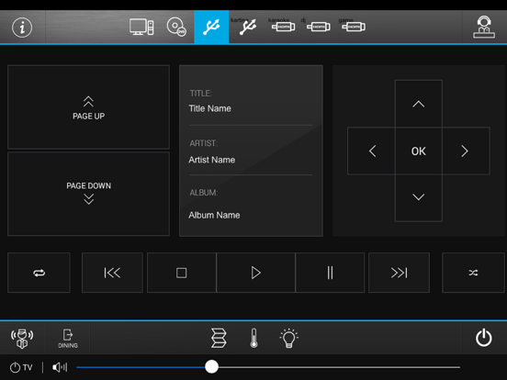The width and height of the screenshot is (507, 380).
Task: Skip to the previous track
Action: click(112, 273)
